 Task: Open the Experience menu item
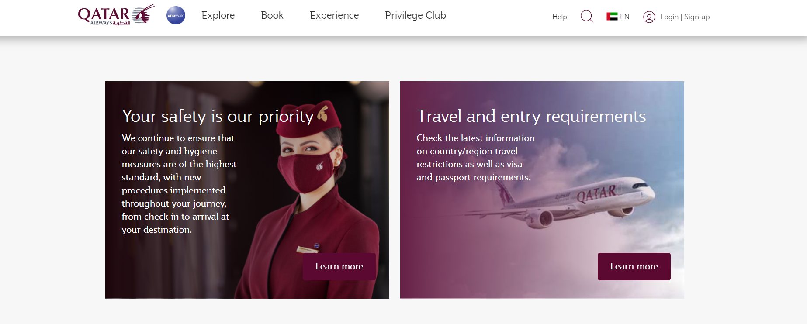coord(334,15)
